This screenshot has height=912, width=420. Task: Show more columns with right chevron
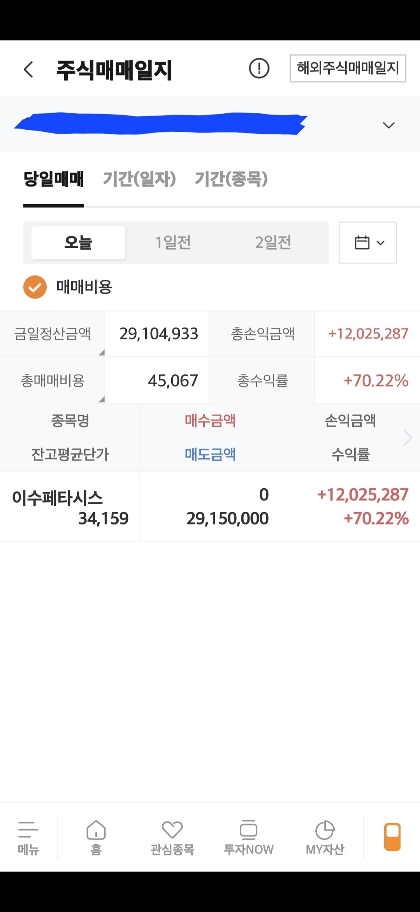pos(408,438)
